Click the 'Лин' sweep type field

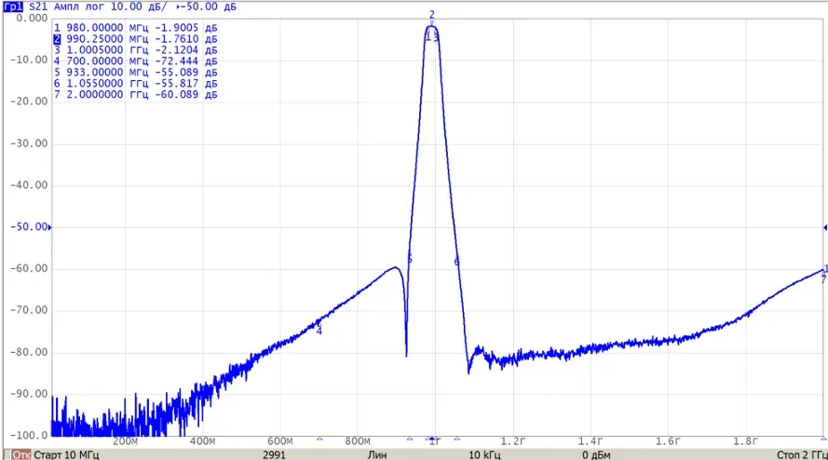click(x=377, y=454)
